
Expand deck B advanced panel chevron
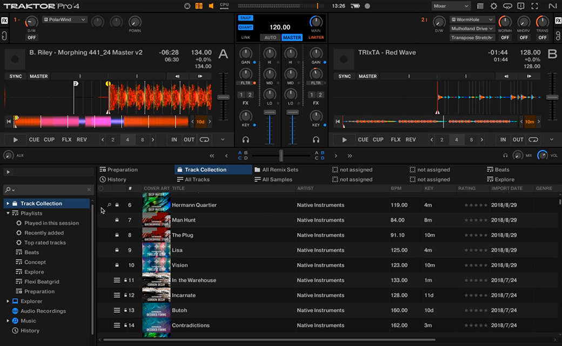(x=552, y=139)
